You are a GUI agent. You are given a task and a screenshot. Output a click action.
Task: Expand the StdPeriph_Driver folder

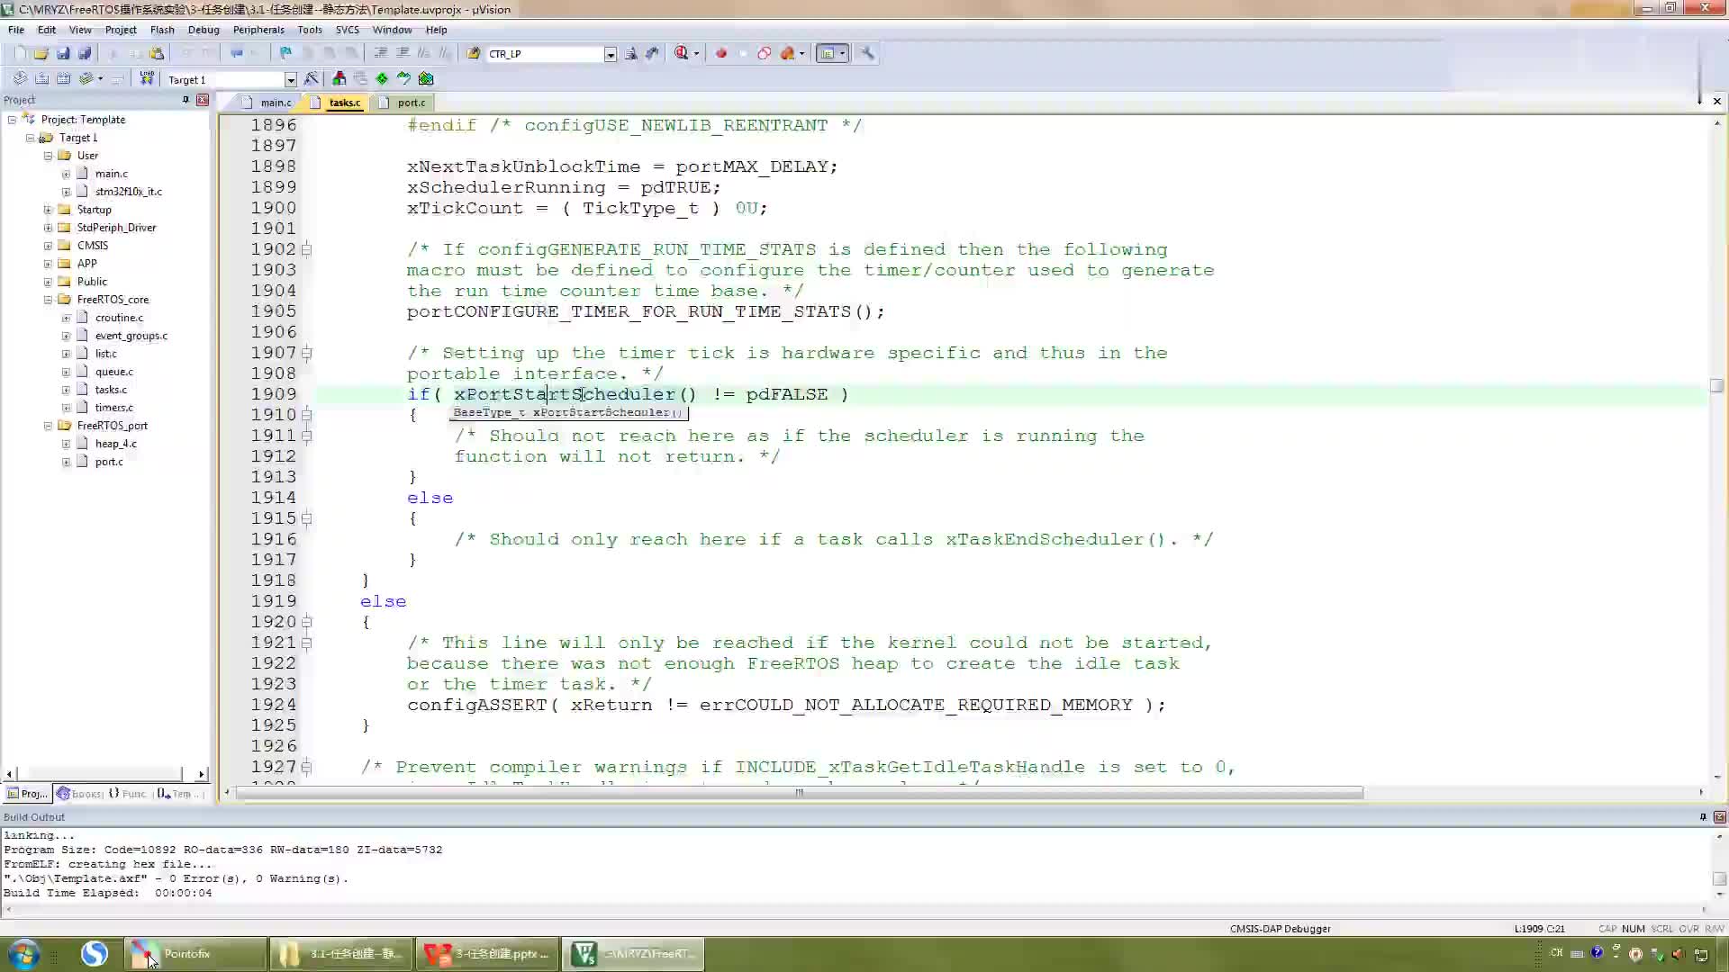(48, 228)
